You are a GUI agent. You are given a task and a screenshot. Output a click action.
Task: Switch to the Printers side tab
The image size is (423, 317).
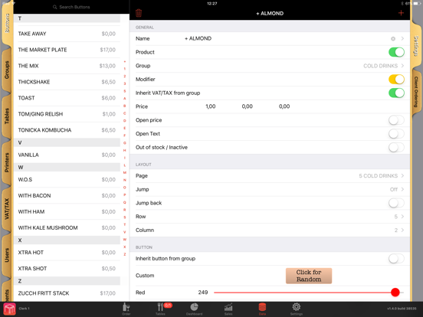(7, 162)
